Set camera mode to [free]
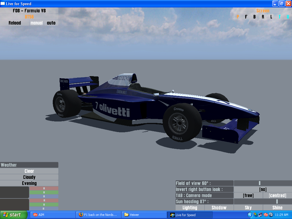Image resolution: width=292 pixels, height=219 pixels. (x=248, y=195)
